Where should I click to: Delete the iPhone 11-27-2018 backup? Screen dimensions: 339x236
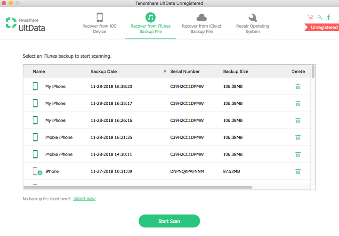[x=298, y=171]
